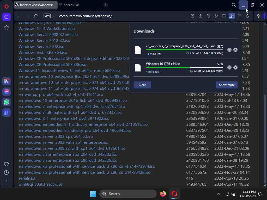267x200 pixels.
Task: Open en_windows_8_1_enterprise_x64 iso link
Action: click(64, 118)
